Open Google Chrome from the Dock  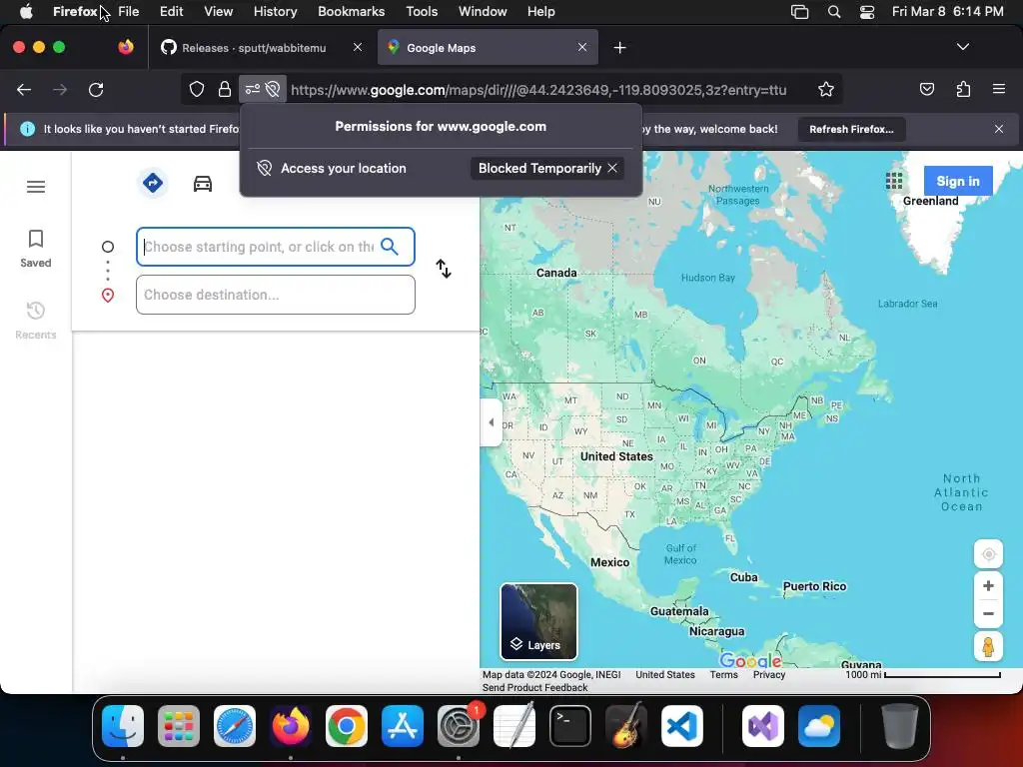click(x=347, y=726)
